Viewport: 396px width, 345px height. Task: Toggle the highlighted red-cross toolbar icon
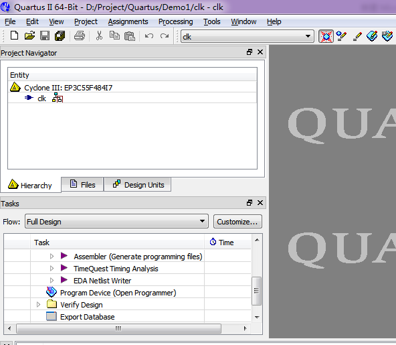[326, 36]
